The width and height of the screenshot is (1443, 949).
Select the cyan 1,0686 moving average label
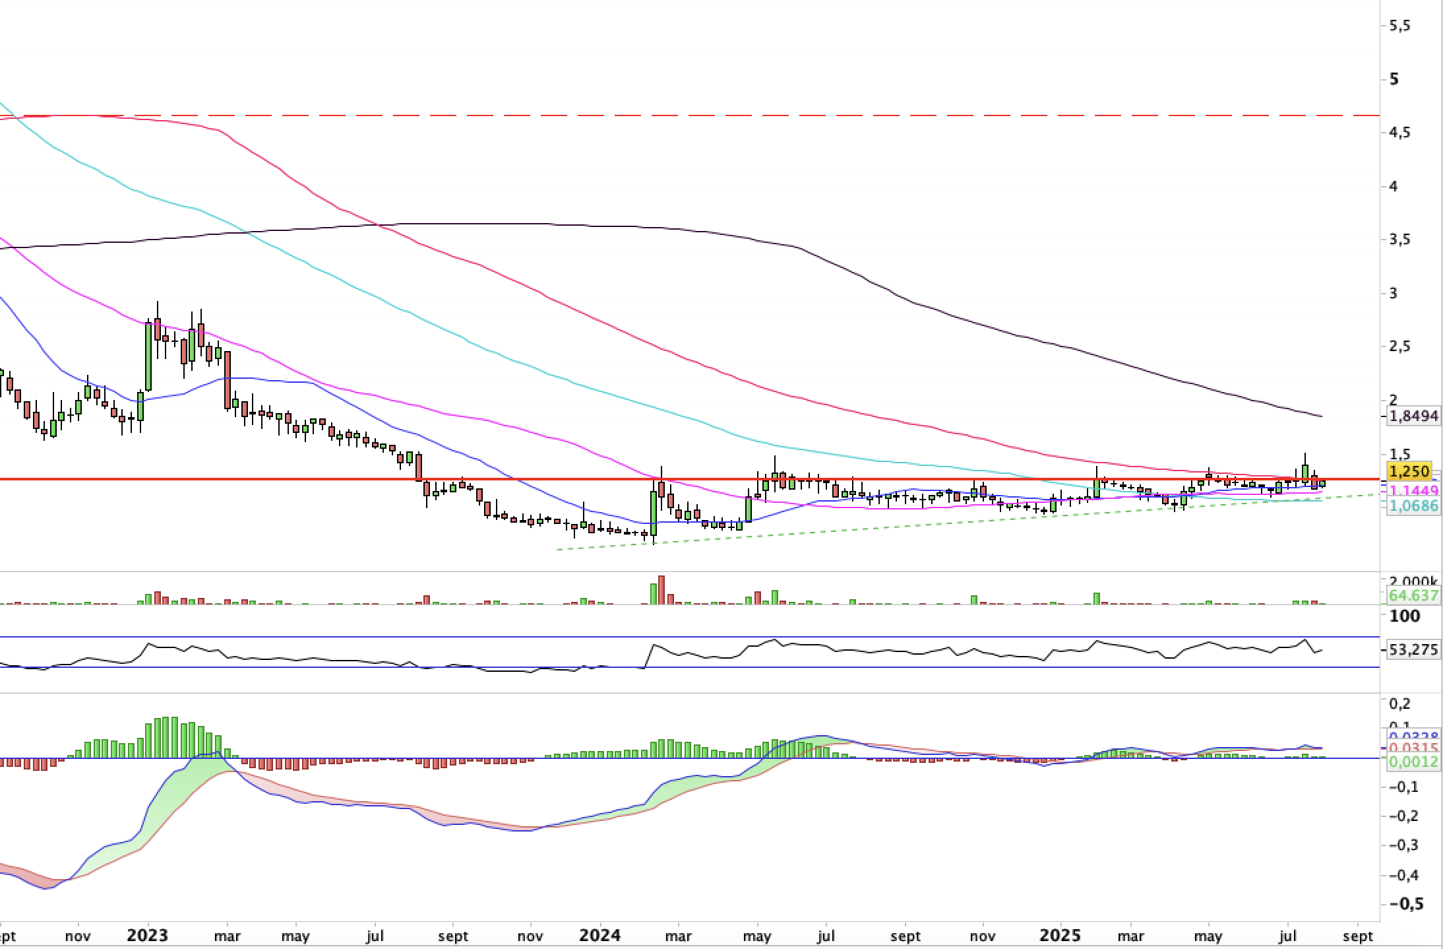(x=1413, y=506)
